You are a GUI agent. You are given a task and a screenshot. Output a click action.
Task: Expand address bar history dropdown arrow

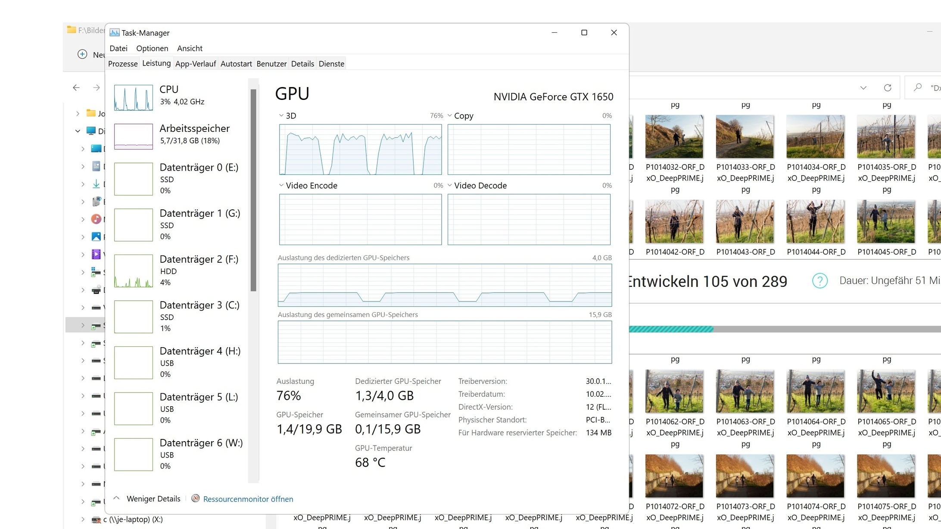click(863, 88)
